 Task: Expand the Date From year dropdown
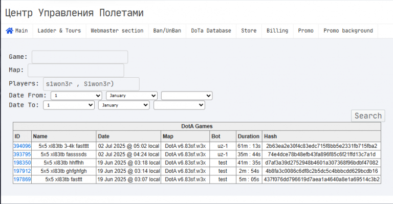pos(187,96)
